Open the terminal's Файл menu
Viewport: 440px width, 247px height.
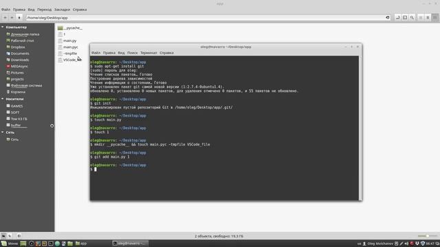pos(96,53)
